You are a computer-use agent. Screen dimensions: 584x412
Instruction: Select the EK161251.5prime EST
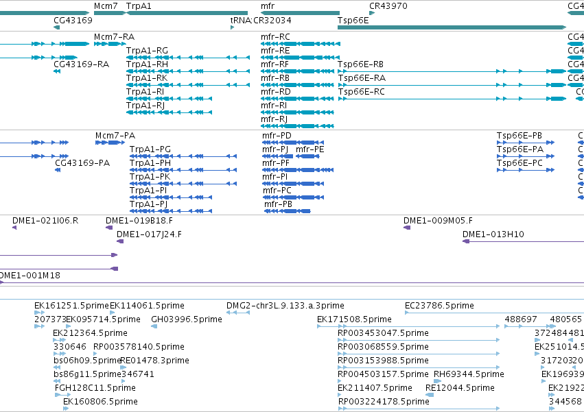(39, 313)
